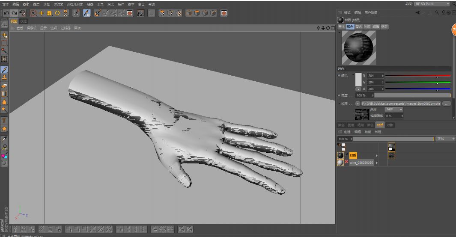The height and width of the screenshot is (237, 456).
Task: Open the BP 3D Paint layout dropdown
Action: [x=432, y=4]
